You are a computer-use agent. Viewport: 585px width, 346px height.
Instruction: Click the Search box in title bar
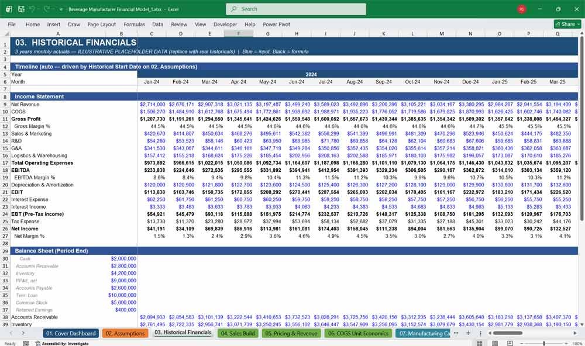pos(295,9)
